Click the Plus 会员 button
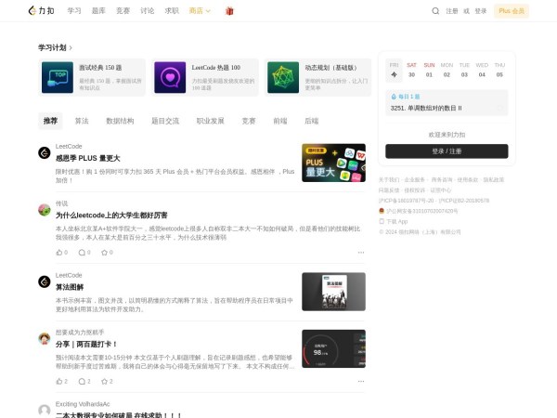 [x=511, y=11]
